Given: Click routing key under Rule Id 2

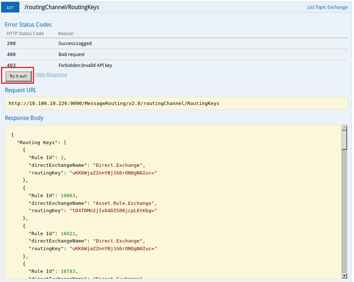Looking at the screenshot, I should [x=113, y=173].
